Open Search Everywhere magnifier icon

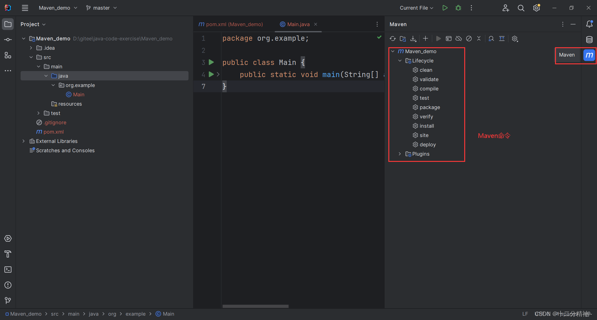521,8
